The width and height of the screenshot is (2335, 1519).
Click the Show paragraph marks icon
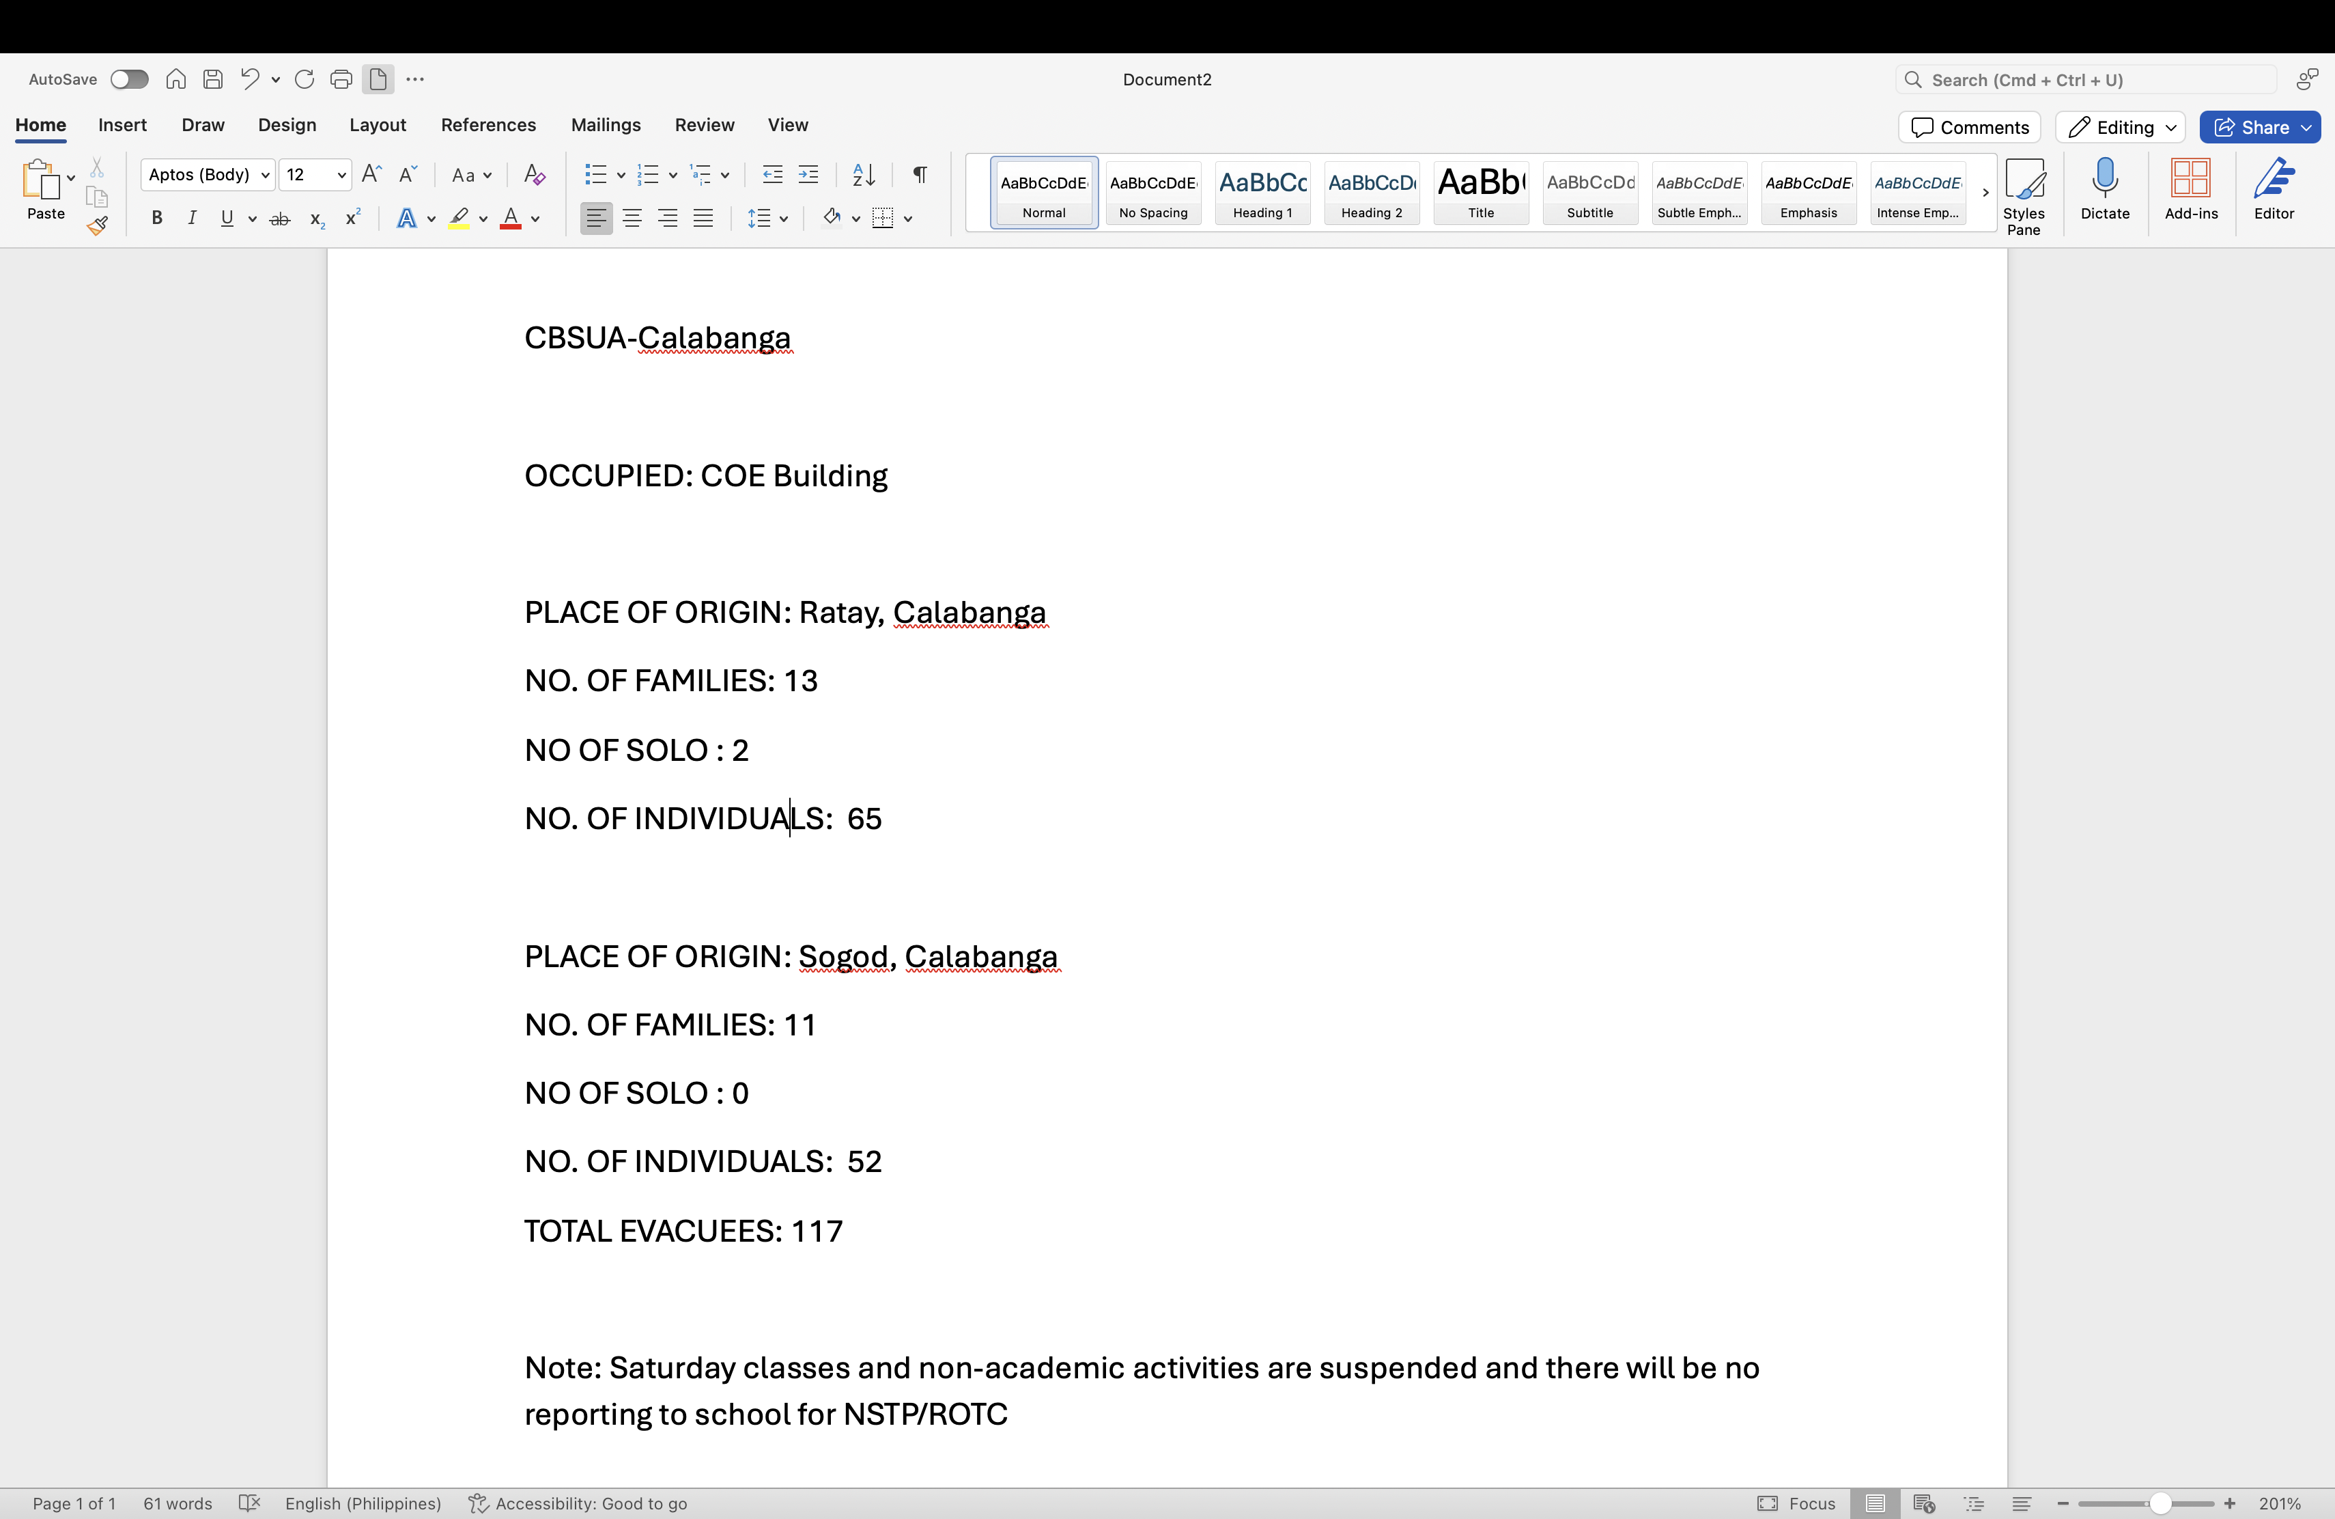[919, 175]
